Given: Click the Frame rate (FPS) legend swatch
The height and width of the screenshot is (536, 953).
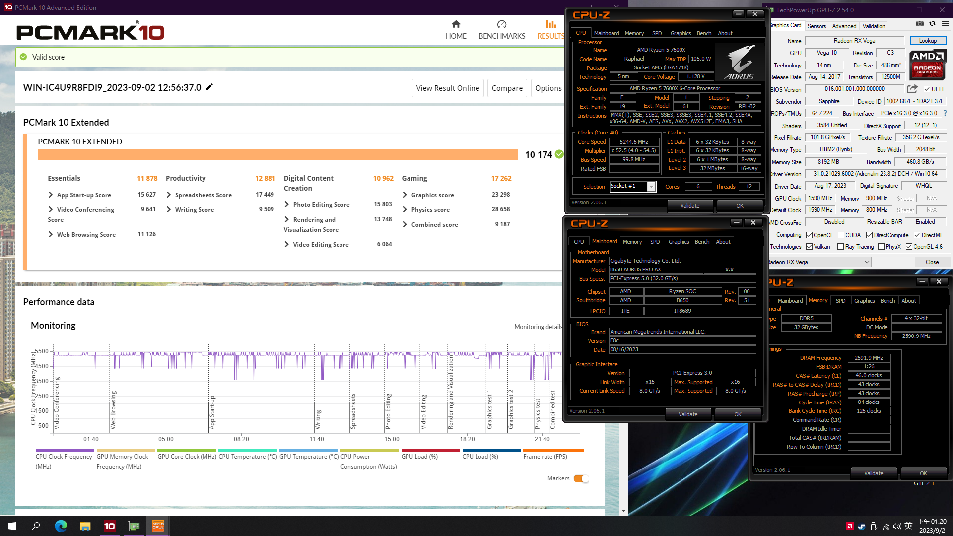Looking at the screenshot, I should [553, 451].
